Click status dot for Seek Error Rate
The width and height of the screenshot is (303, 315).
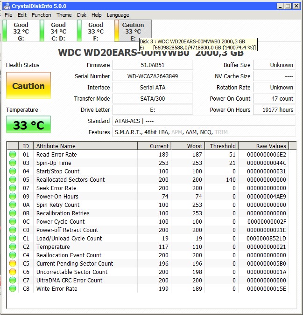tap(13, 188)
